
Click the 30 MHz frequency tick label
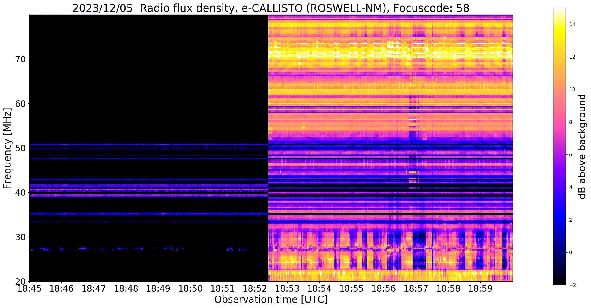tap(20, 237)
